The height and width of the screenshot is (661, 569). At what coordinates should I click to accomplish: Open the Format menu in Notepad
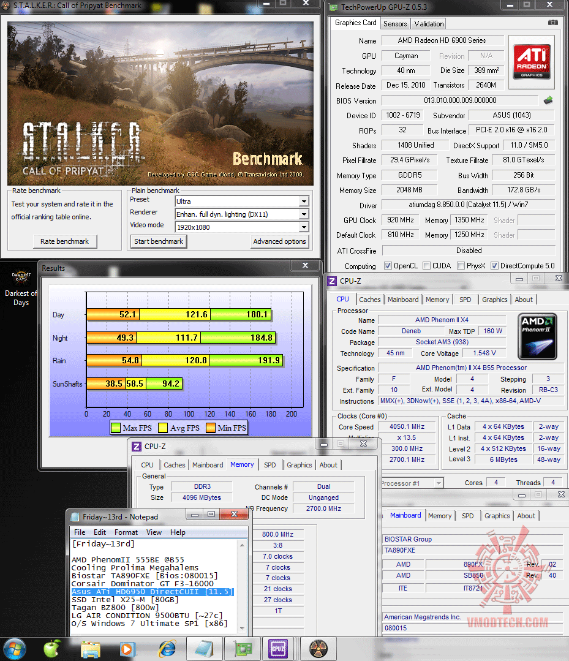(126, 532)
